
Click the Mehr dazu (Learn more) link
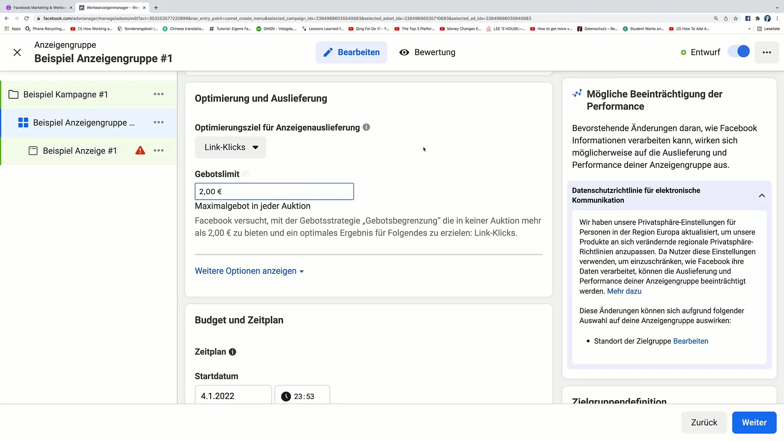pyautogui.click(x=624, y=291)
